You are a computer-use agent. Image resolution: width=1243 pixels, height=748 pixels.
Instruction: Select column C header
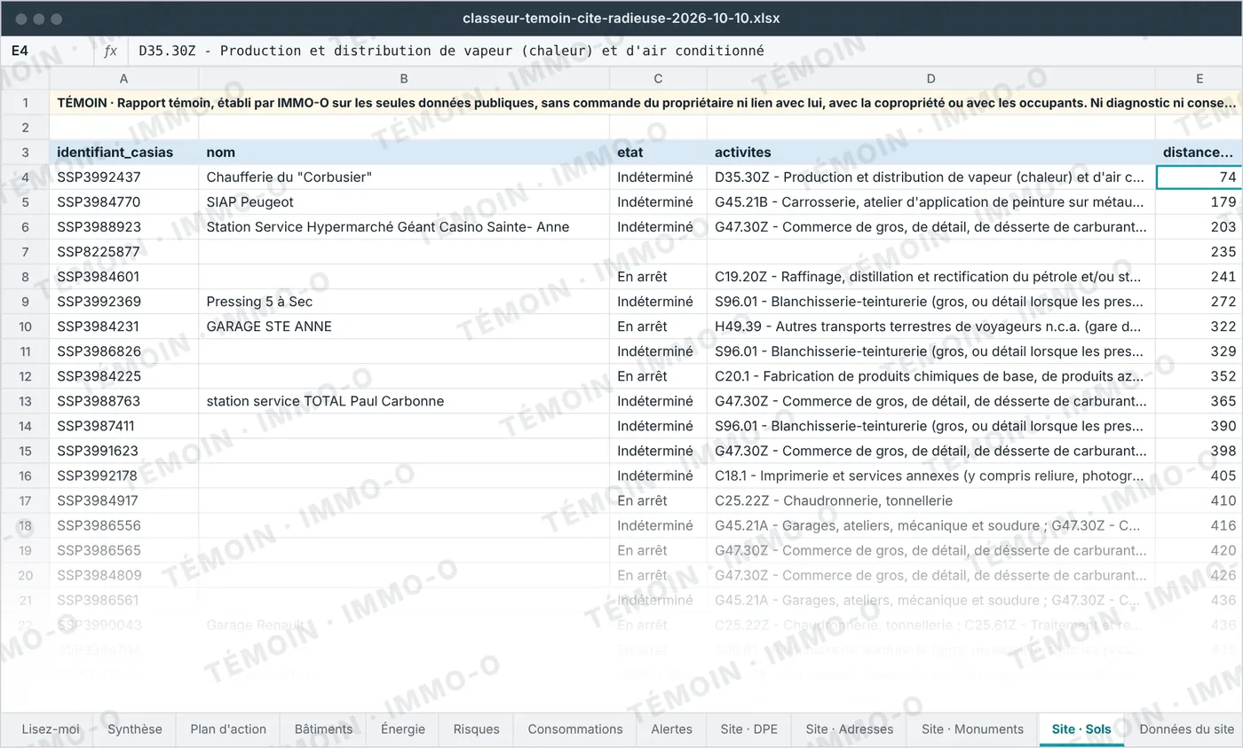pos(658,79)
